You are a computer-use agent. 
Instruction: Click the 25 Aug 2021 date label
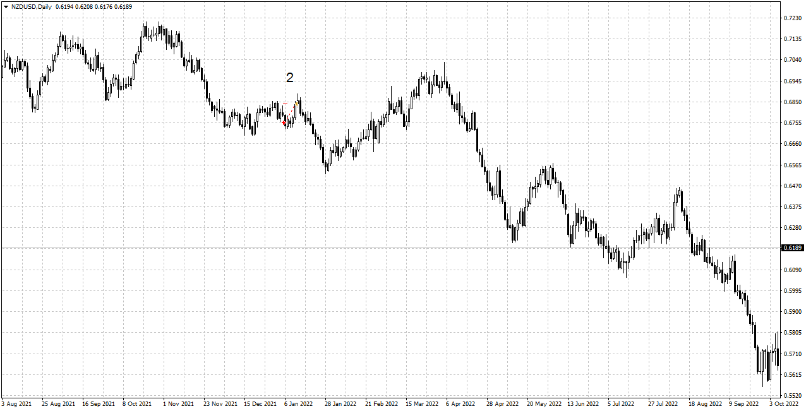point(59,403)
